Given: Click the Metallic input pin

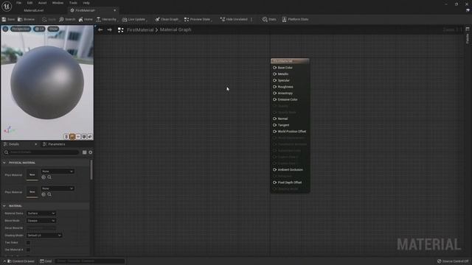Looking at the screenshot, I should point(274,74).
